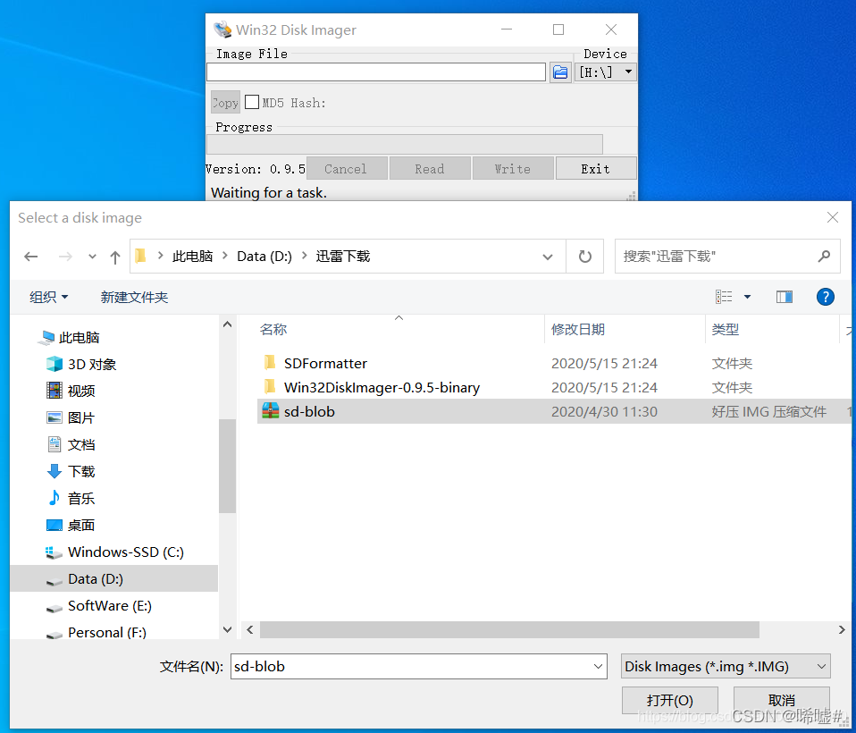Viewport: 856px width, 733px height.
Task: Click 新建文件夹 to create a folder
Action: click(x=134, y=297)
